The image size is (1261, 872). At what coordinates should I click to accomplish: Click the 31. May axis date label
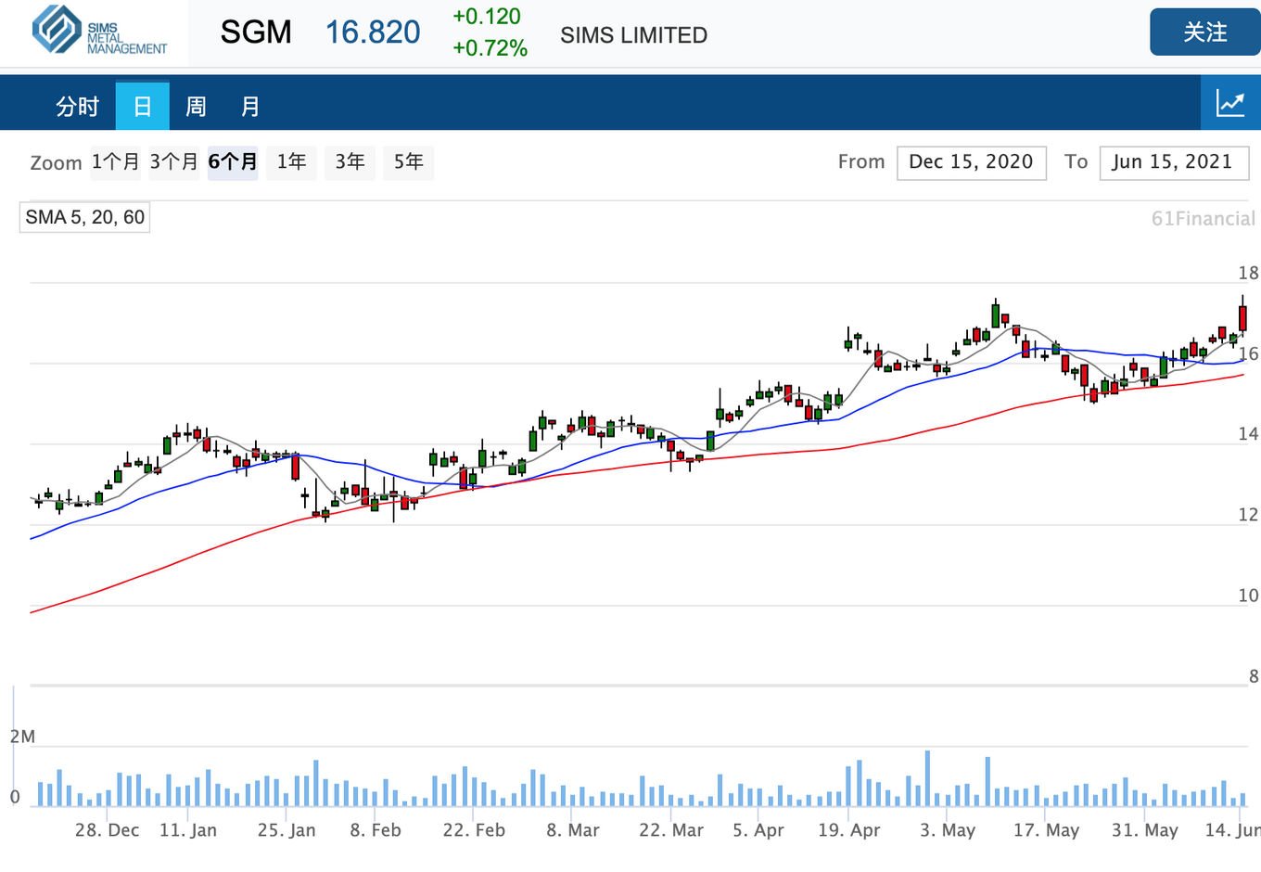[1145, 830]
